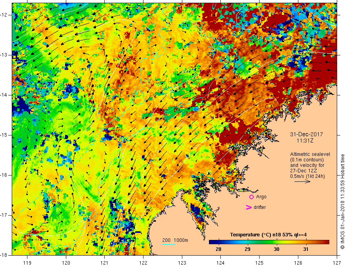Click the colorbar value '30'

tap(276, 249)
